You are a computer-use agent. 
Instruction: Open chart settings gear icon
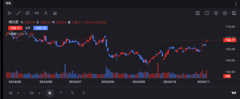[x=216, y=13]
